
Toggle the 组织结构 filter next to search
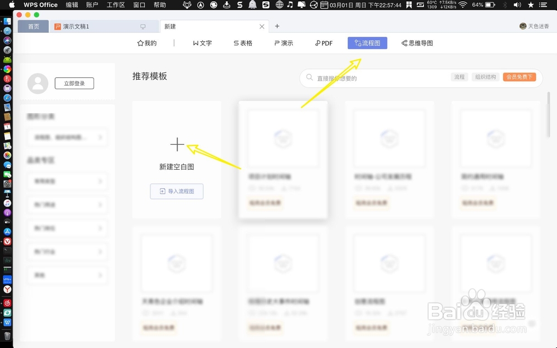pos(485,77)
